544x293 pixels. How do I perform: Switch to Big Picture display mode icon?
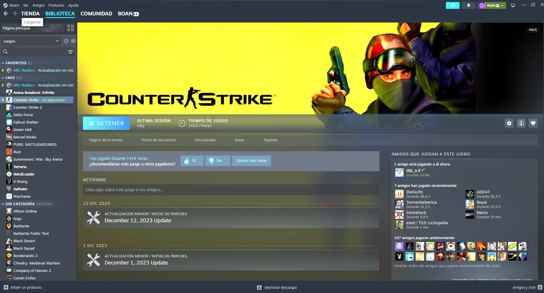coord(513,5)
